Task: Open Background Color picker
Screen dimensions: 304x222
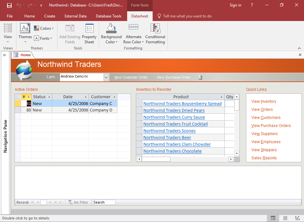Action: 111,33
